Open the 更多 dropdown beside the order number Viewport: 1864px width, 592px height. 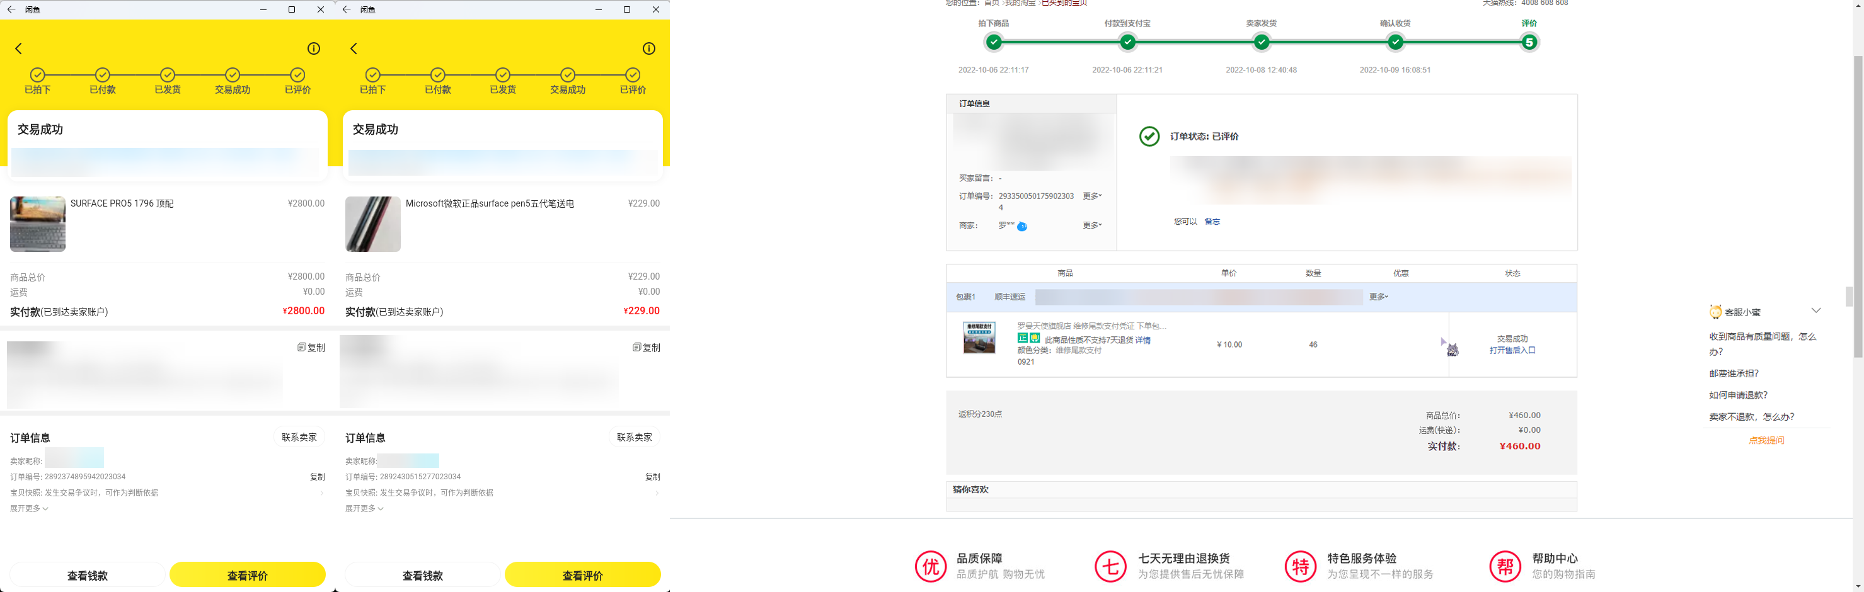(1092, 196)
